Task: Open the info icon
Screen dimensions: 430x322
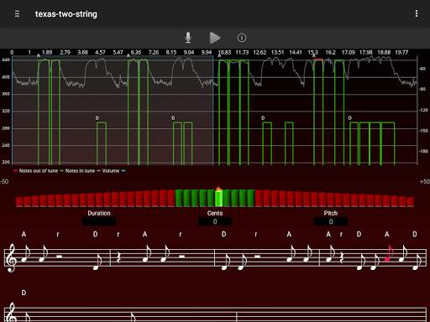Action: click(x=242, y=38)
